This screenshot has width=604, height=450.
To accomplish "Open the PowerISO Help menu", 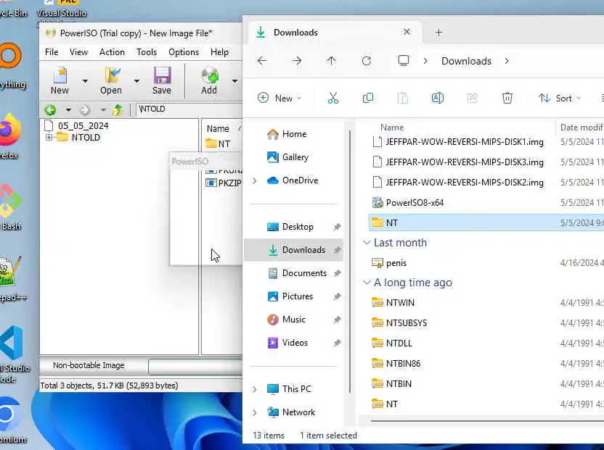I will tap(219, 52).
